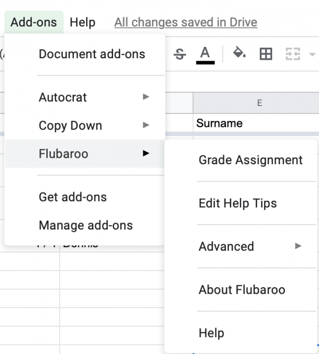Choose Manage add-ons

click(x=85, y=225)
